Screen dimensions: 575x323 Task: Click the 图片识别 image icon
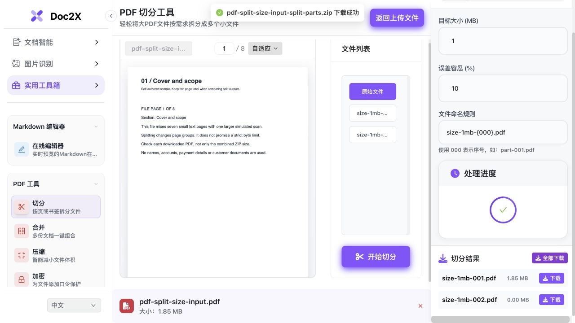pos(16,64)
